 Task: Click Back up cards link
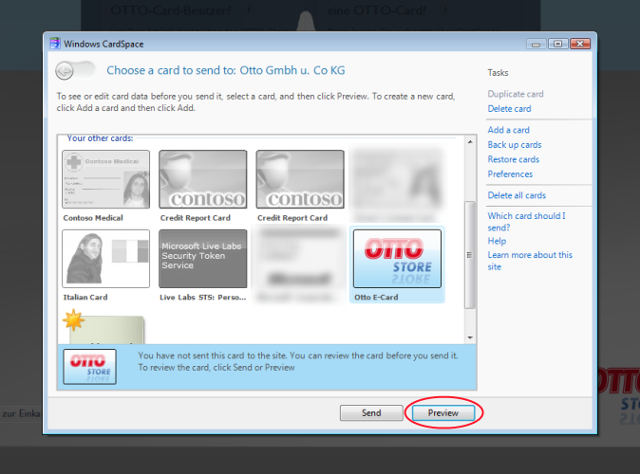coord(515,145)
